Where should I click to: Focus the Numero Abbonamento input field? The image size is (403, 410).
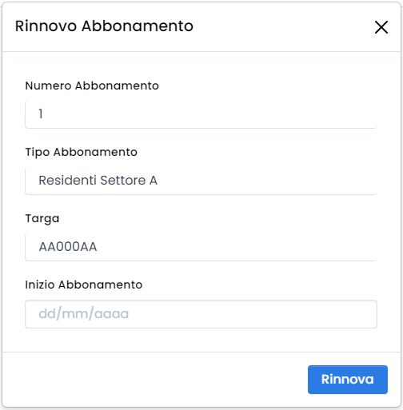click(201, 114)
